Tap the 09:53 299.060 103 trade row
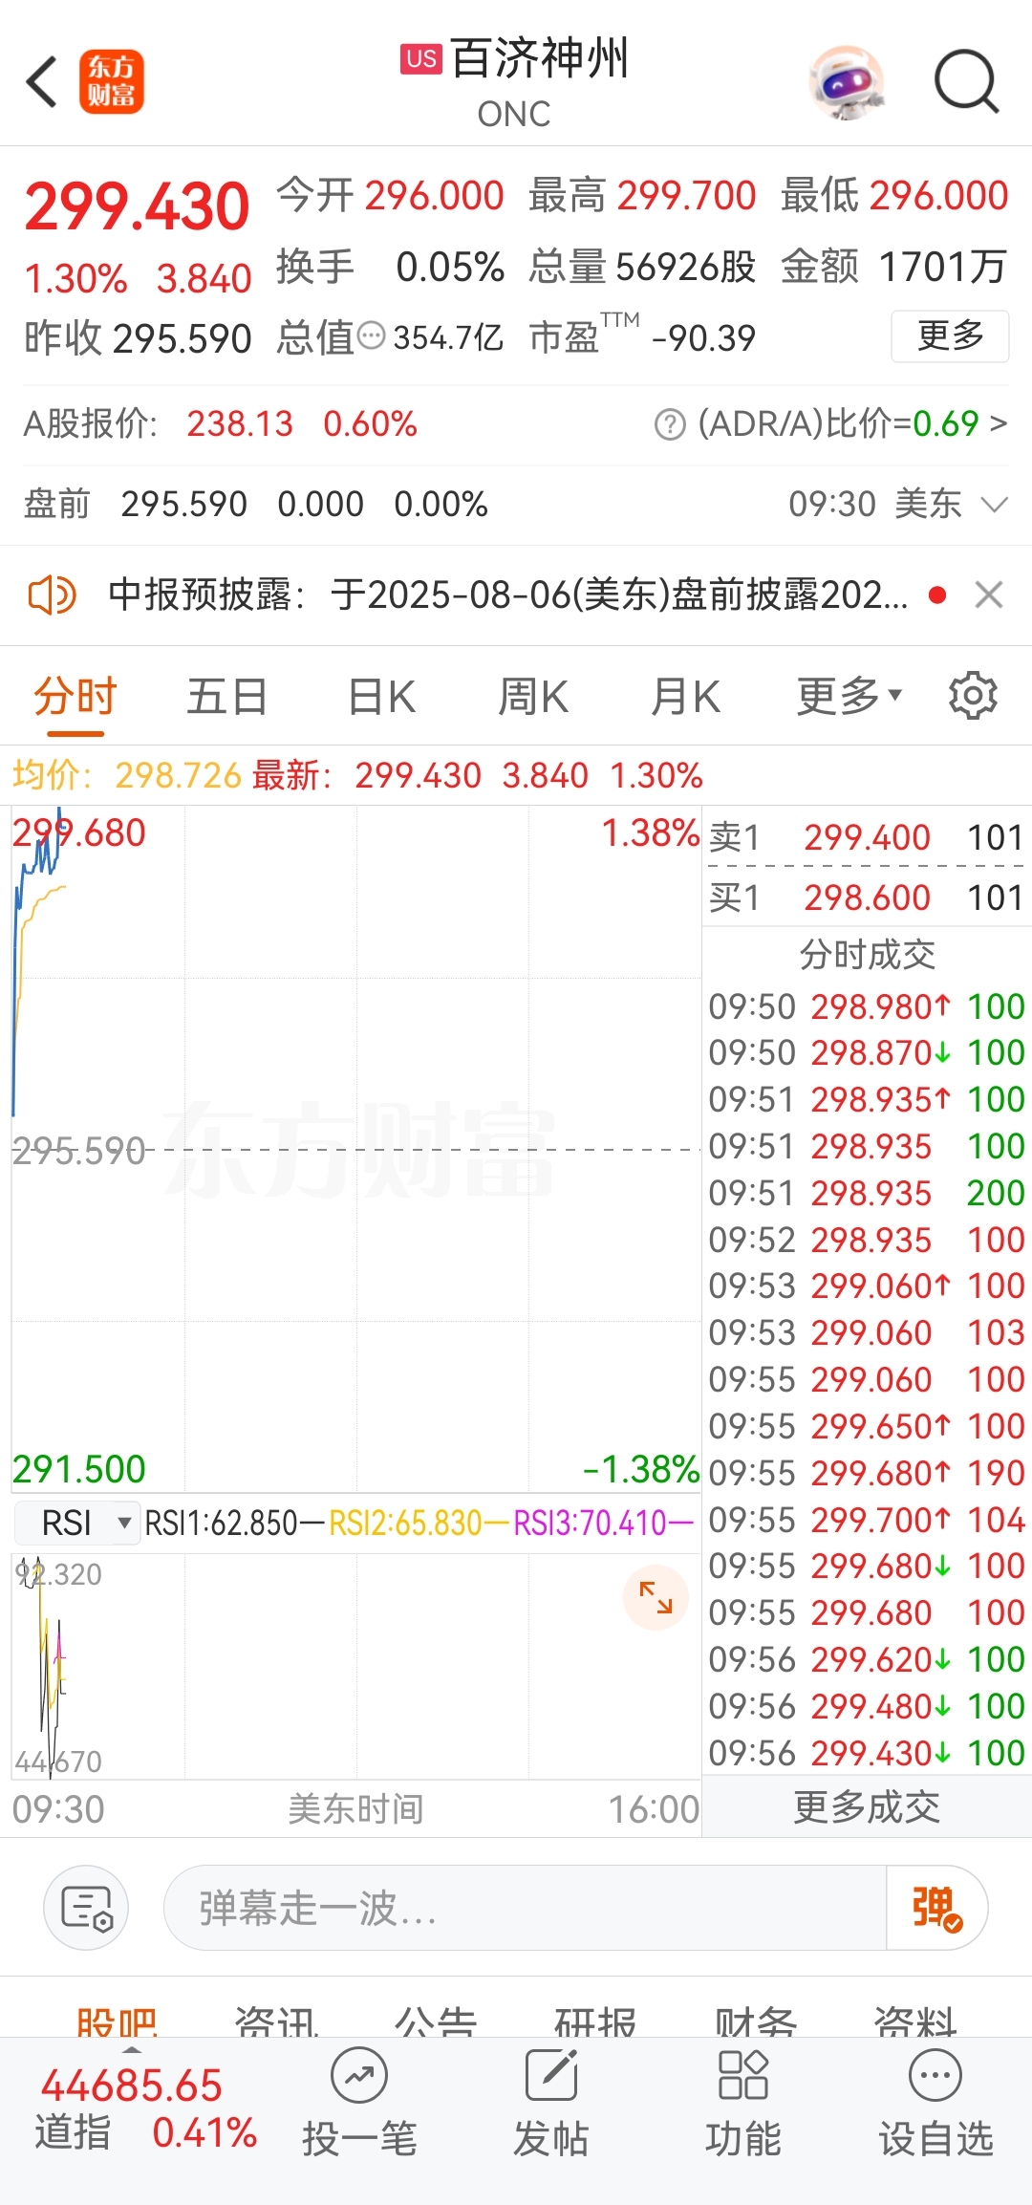The height and width of the screenshot is (2205, 1032). 867,1332
